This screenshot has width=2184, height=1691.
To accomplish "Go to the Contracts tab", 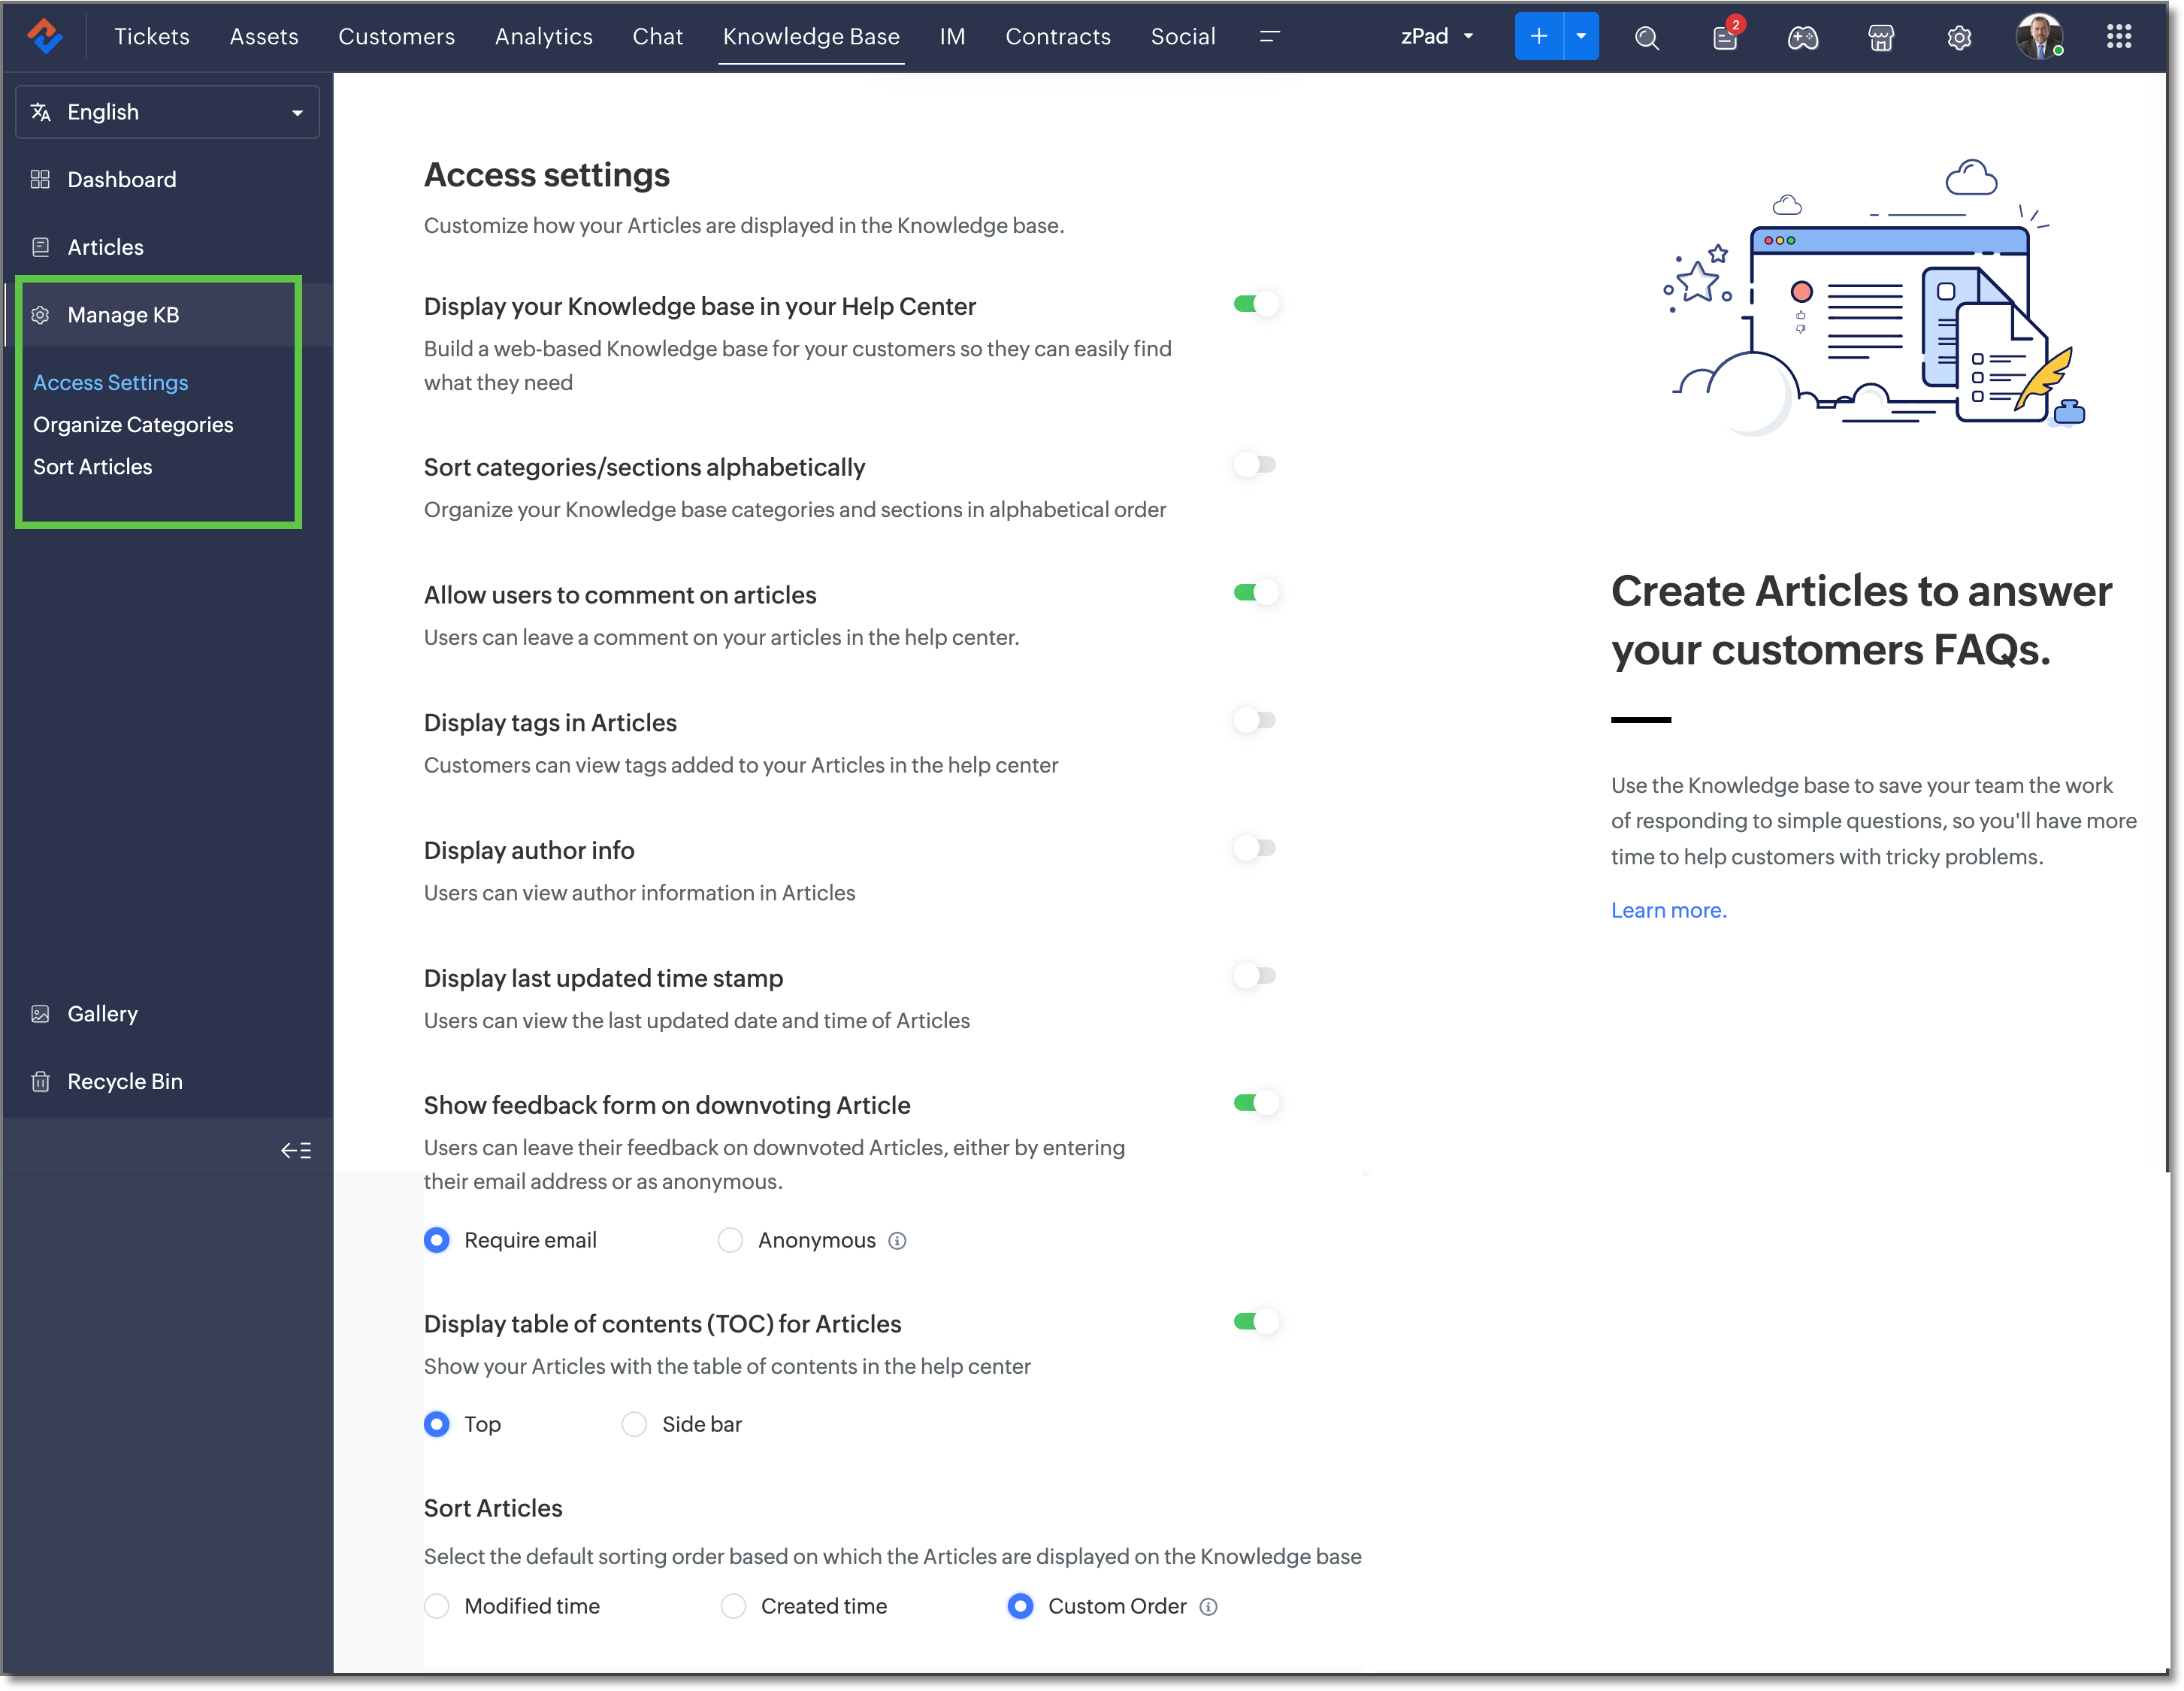I will (x=1059, y=36).
